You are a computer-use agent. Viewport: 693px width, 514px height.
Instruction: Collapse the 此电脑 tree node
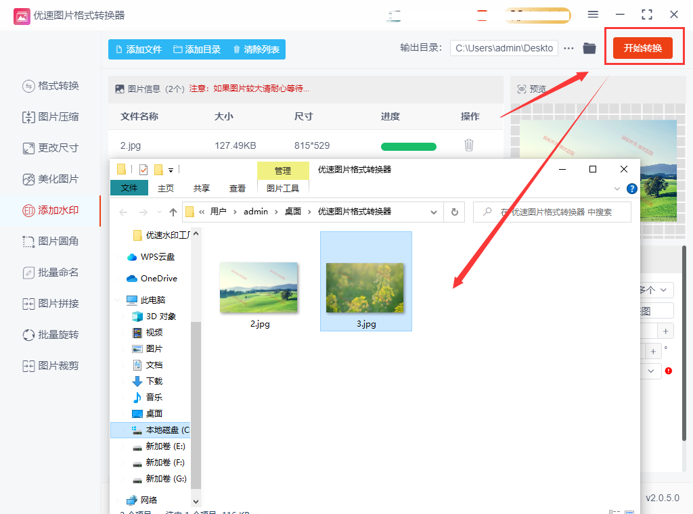(118, 300)
